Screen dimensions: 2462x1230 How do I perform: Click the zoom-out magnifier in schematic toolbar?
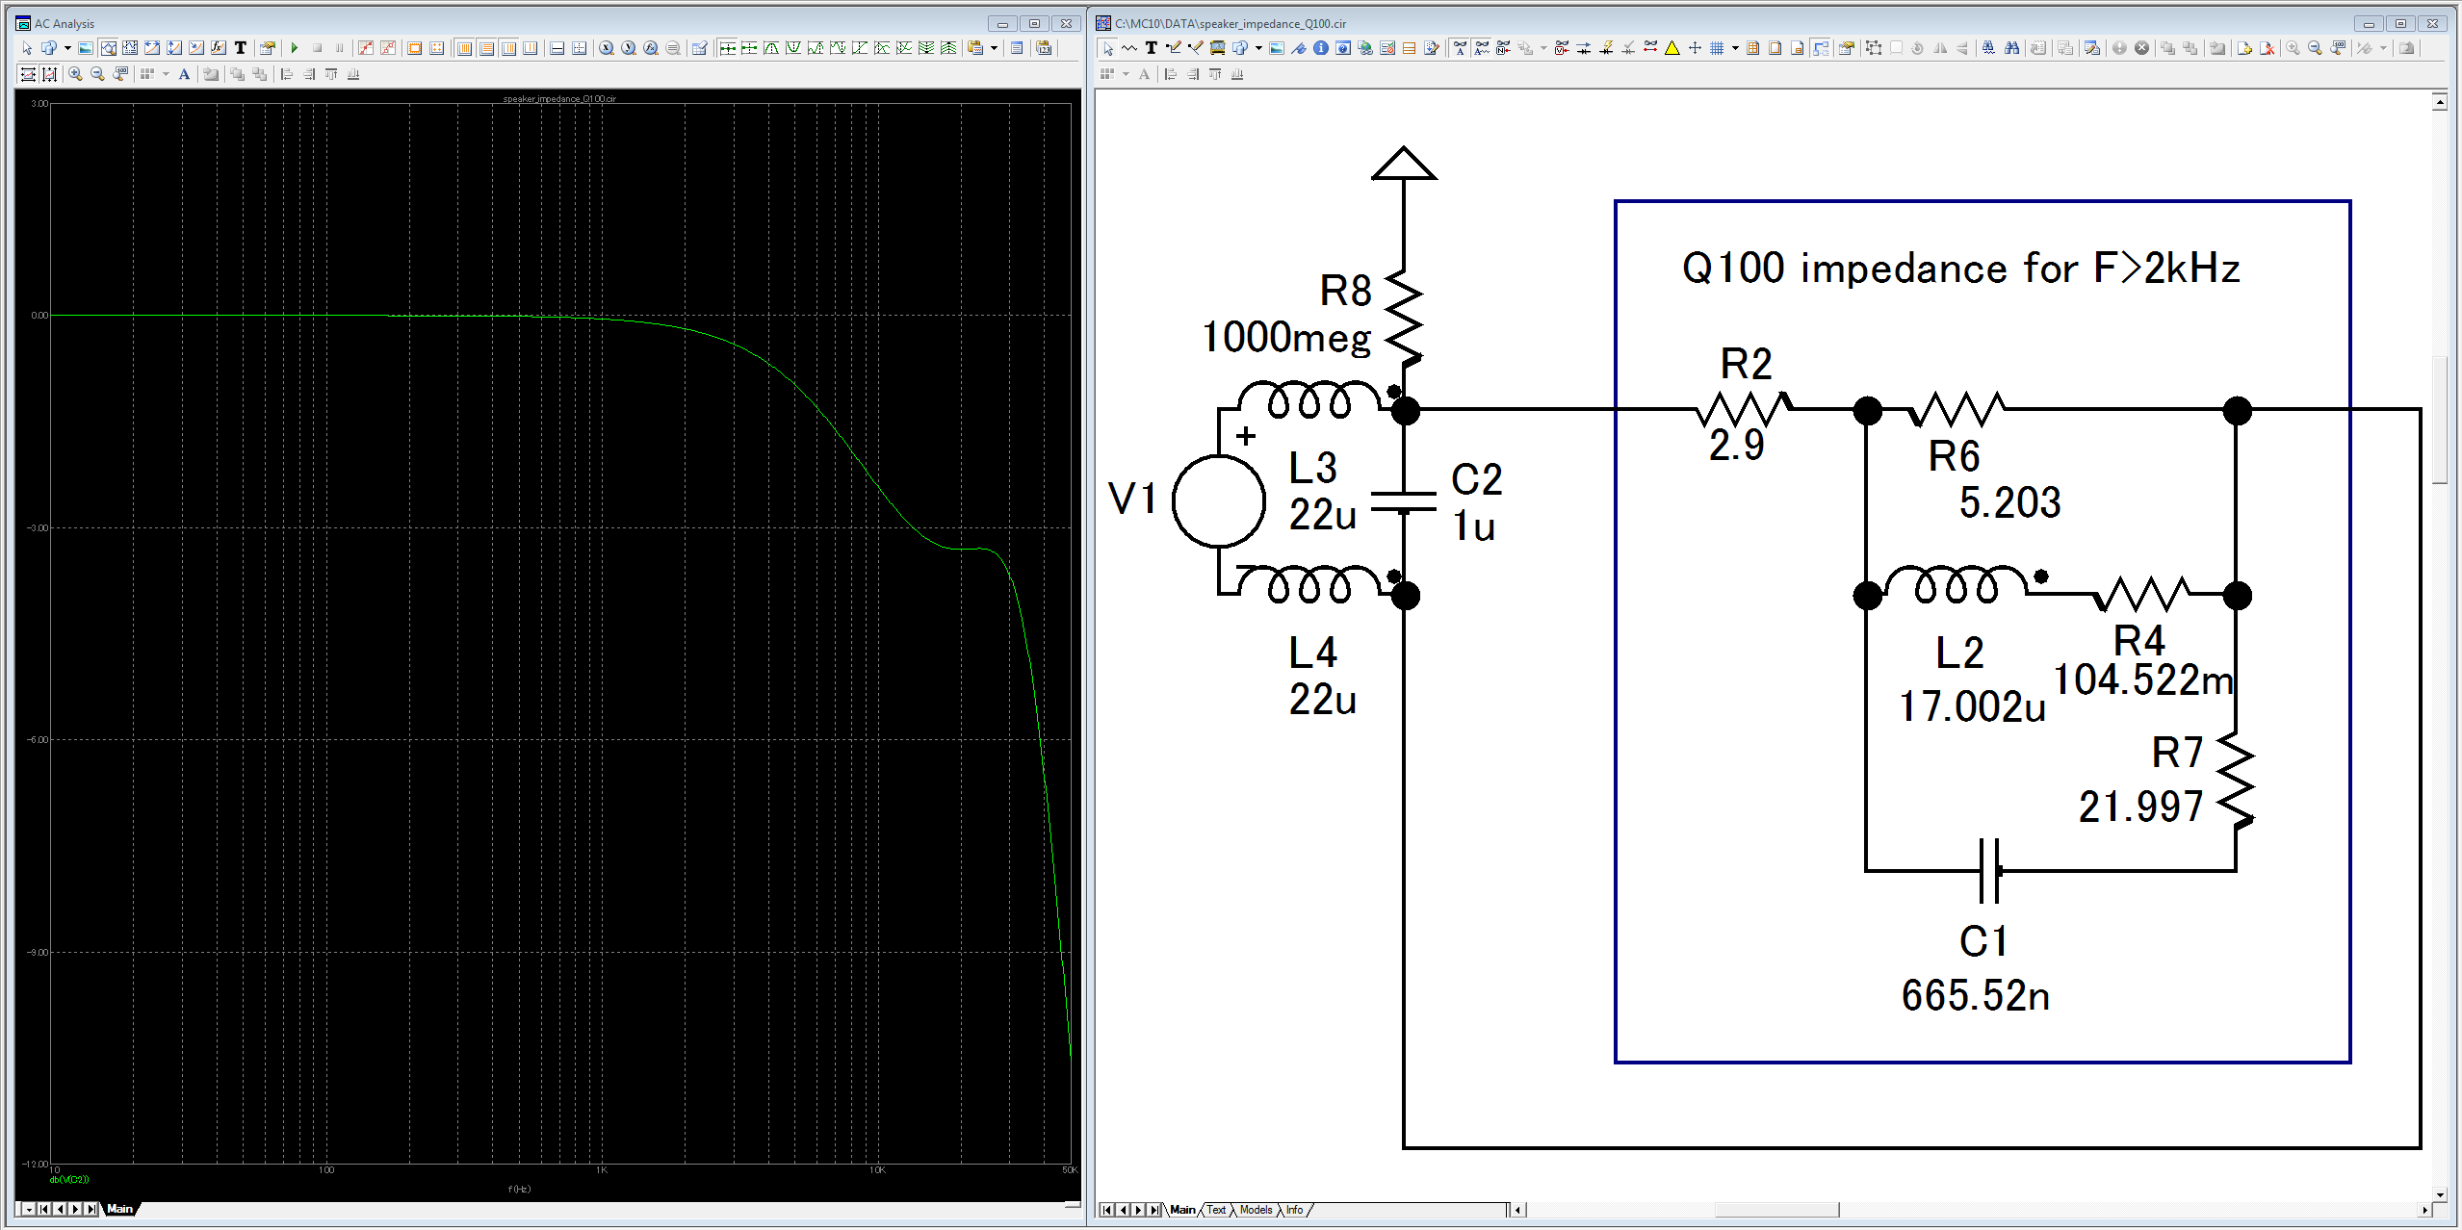pyautogui.click(x=2315, y=48)
